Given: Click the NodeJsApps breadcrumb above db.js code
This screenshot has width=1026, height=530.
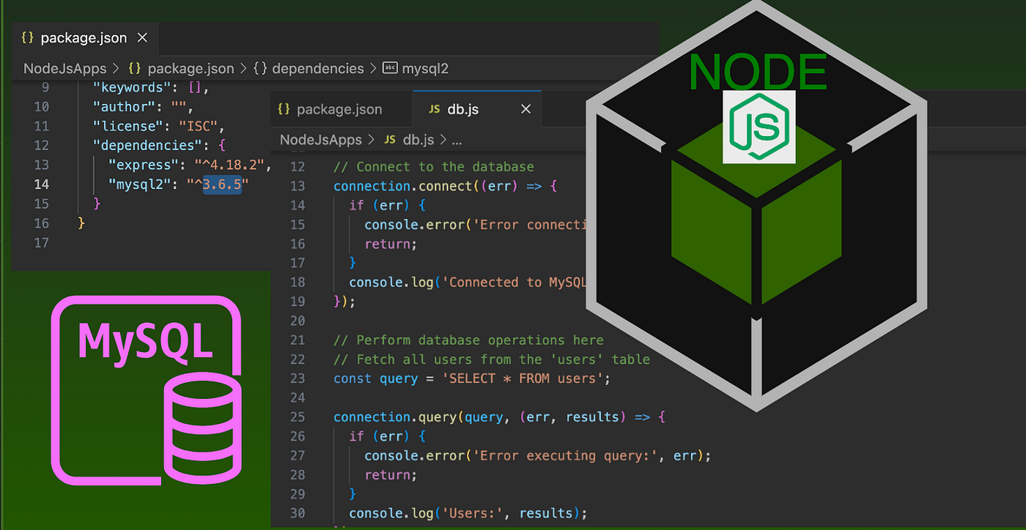Looking at the screenshot, I should (x=321, y=139).
